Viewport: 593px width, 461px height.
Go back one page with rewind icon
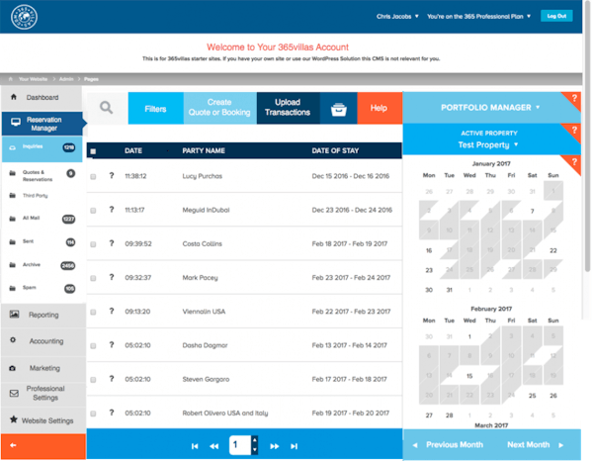pos(214,446)
